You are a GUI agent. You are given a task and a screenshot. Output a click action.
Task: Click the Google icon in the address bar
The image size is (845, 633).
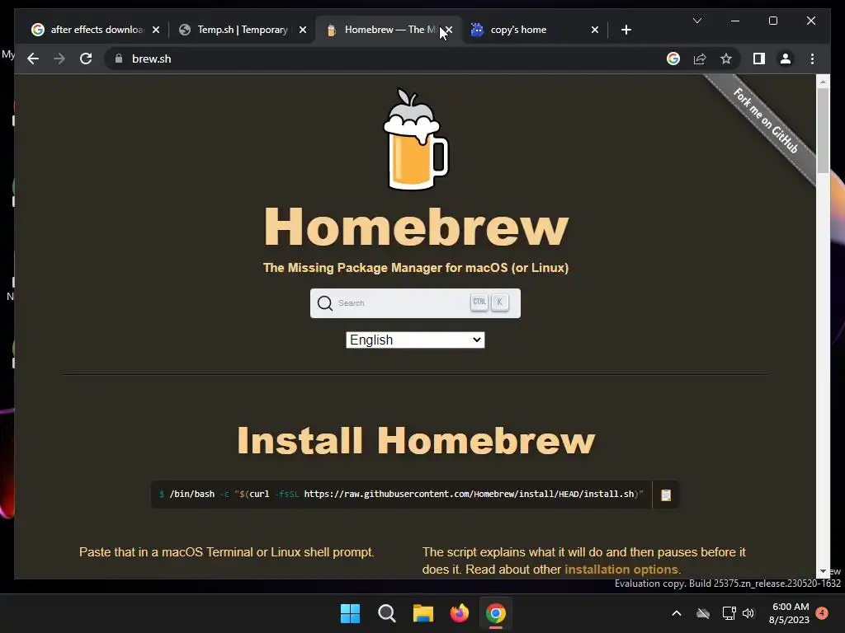(673, 59)
